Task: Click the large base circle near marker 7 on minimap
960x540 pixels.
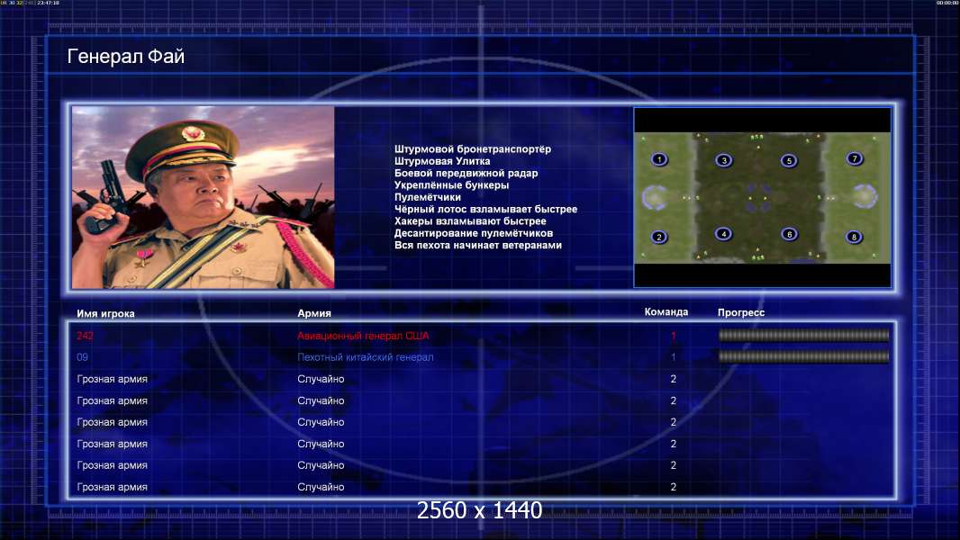Action: pyautogui.click(x=865, y=197)
